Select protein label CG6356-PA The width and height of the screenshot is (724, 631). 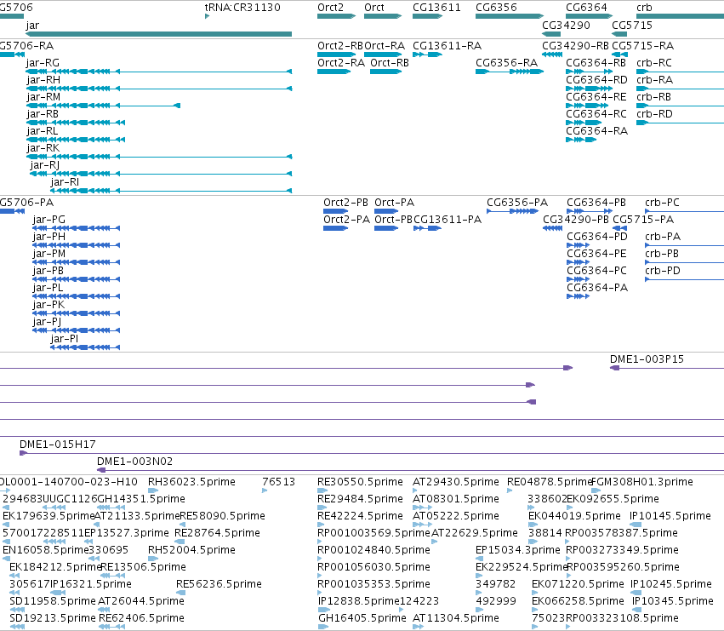(517, 203)
